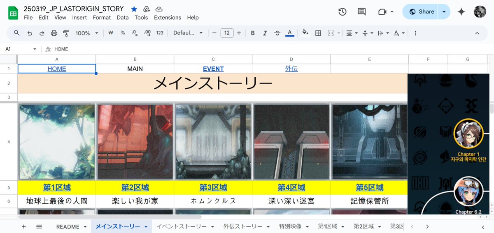Redo the last action
This screenshot has width=494, height=233.
[42, 33]
